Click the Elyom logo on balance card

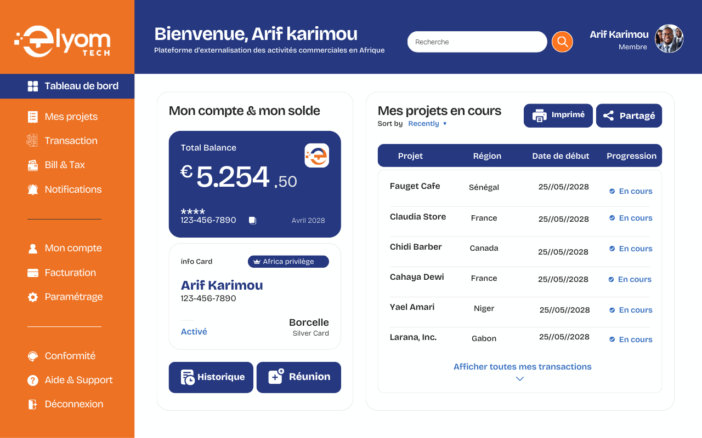coord(316,155)
